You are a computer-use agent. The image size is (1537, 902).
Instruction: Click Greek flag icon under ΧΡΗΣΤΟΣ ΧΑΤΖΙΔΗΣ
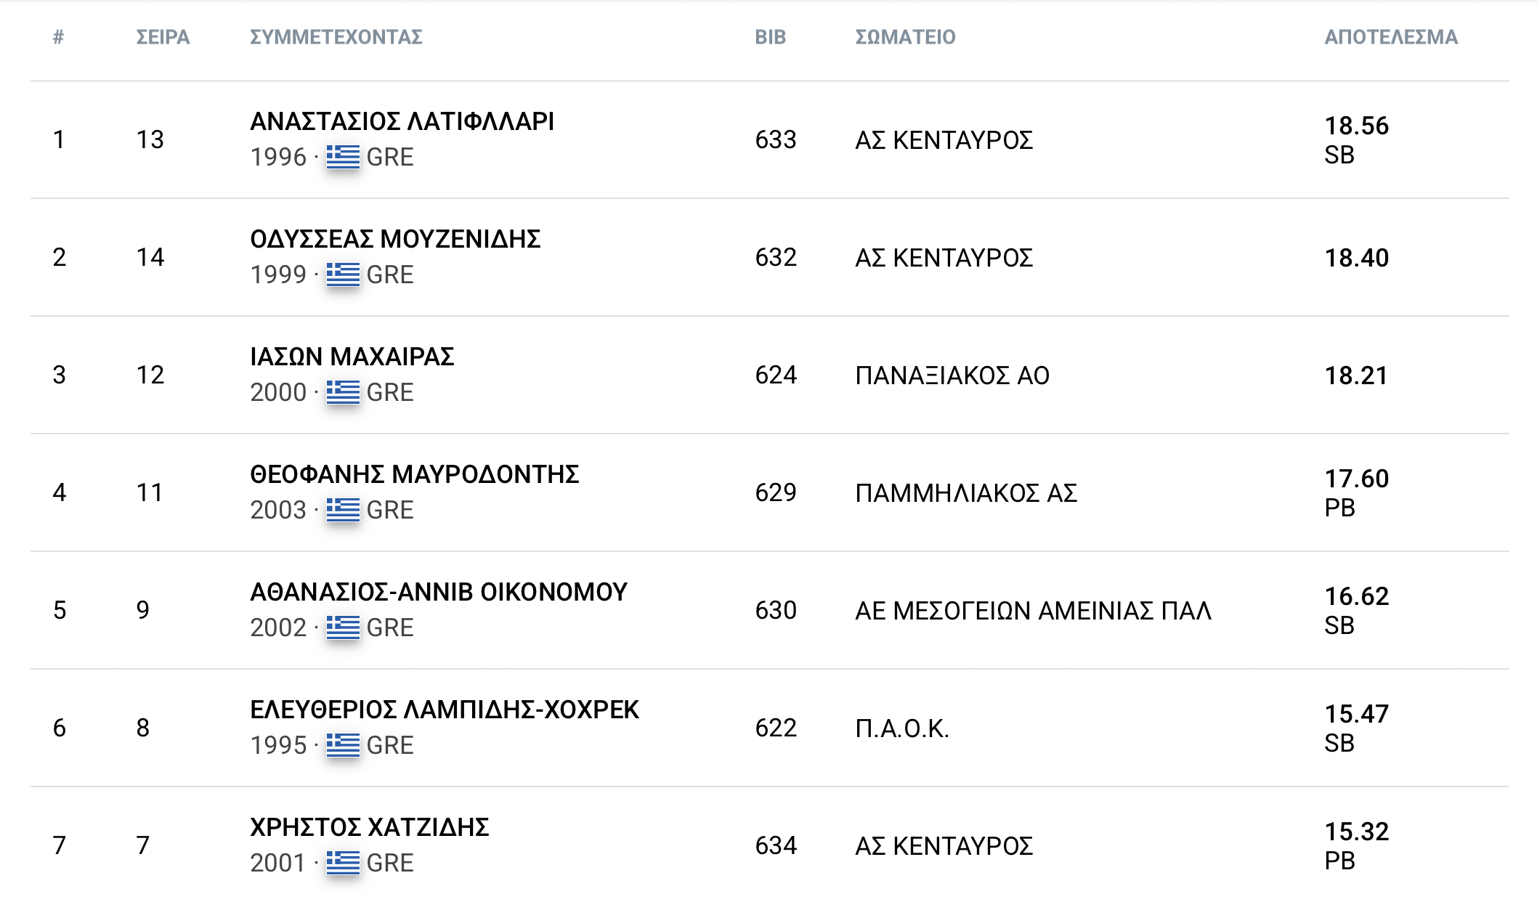343,862
